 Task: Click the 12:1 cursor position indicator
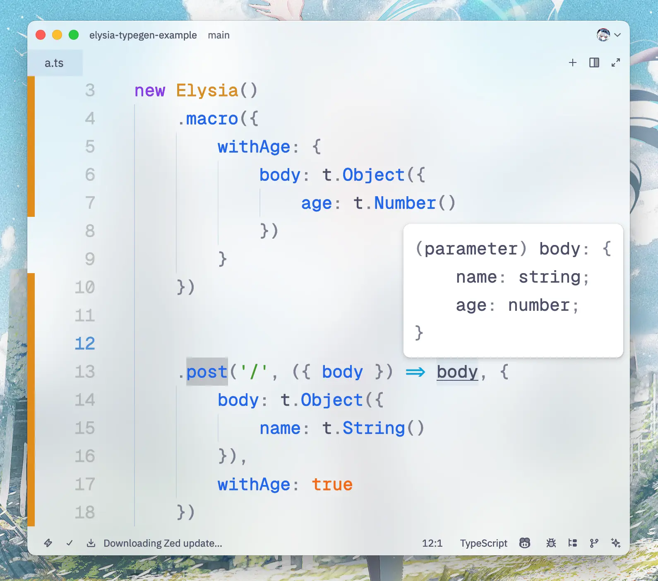tap(432, 543)
